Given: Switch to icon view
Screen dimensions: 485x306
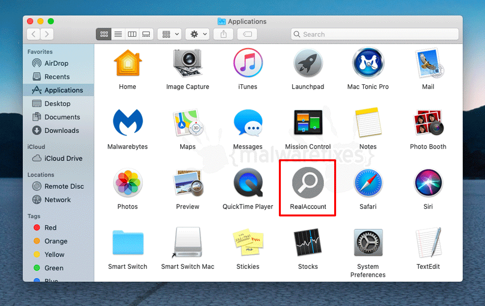Looking at the screenshot, I should (x=104, y=34).
